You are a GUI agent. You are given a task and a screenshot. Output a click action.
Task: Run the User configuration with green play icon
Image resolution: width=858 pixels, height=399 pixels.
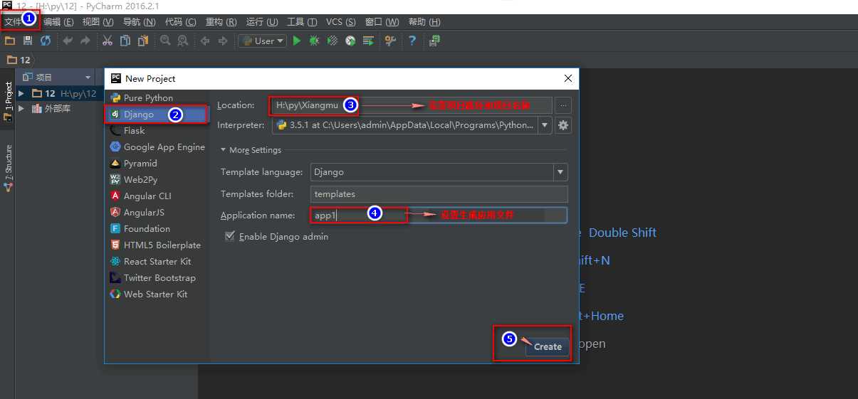click(x=297, y=41)
